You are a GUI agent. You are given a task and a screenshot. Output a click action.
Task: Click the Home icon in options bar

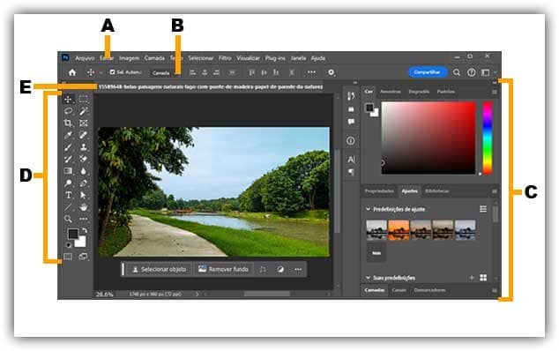point(72,72)
